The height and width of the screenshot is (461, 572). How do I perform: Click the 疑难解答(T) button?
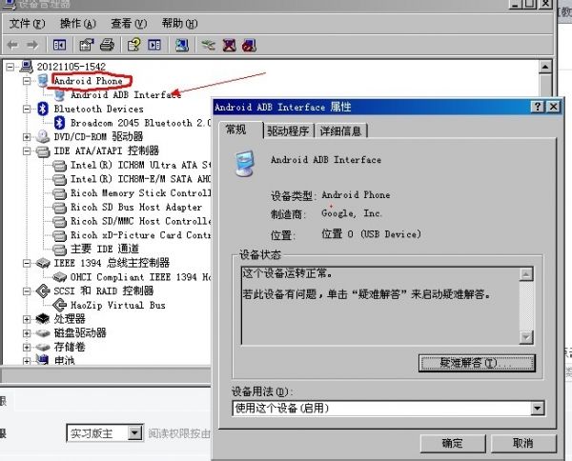(477, 363)
